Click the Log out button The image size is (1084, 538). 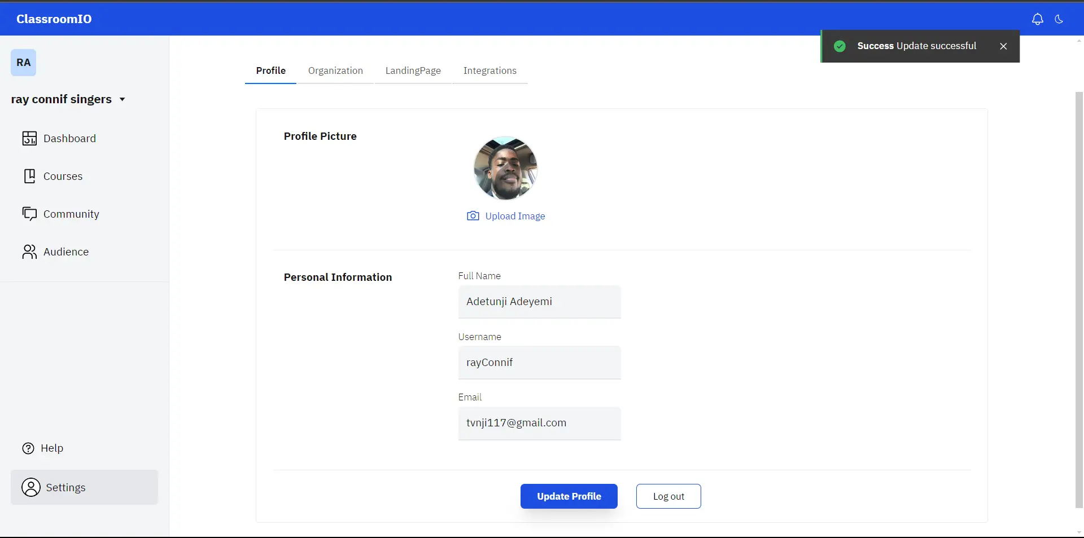point(668,496)
